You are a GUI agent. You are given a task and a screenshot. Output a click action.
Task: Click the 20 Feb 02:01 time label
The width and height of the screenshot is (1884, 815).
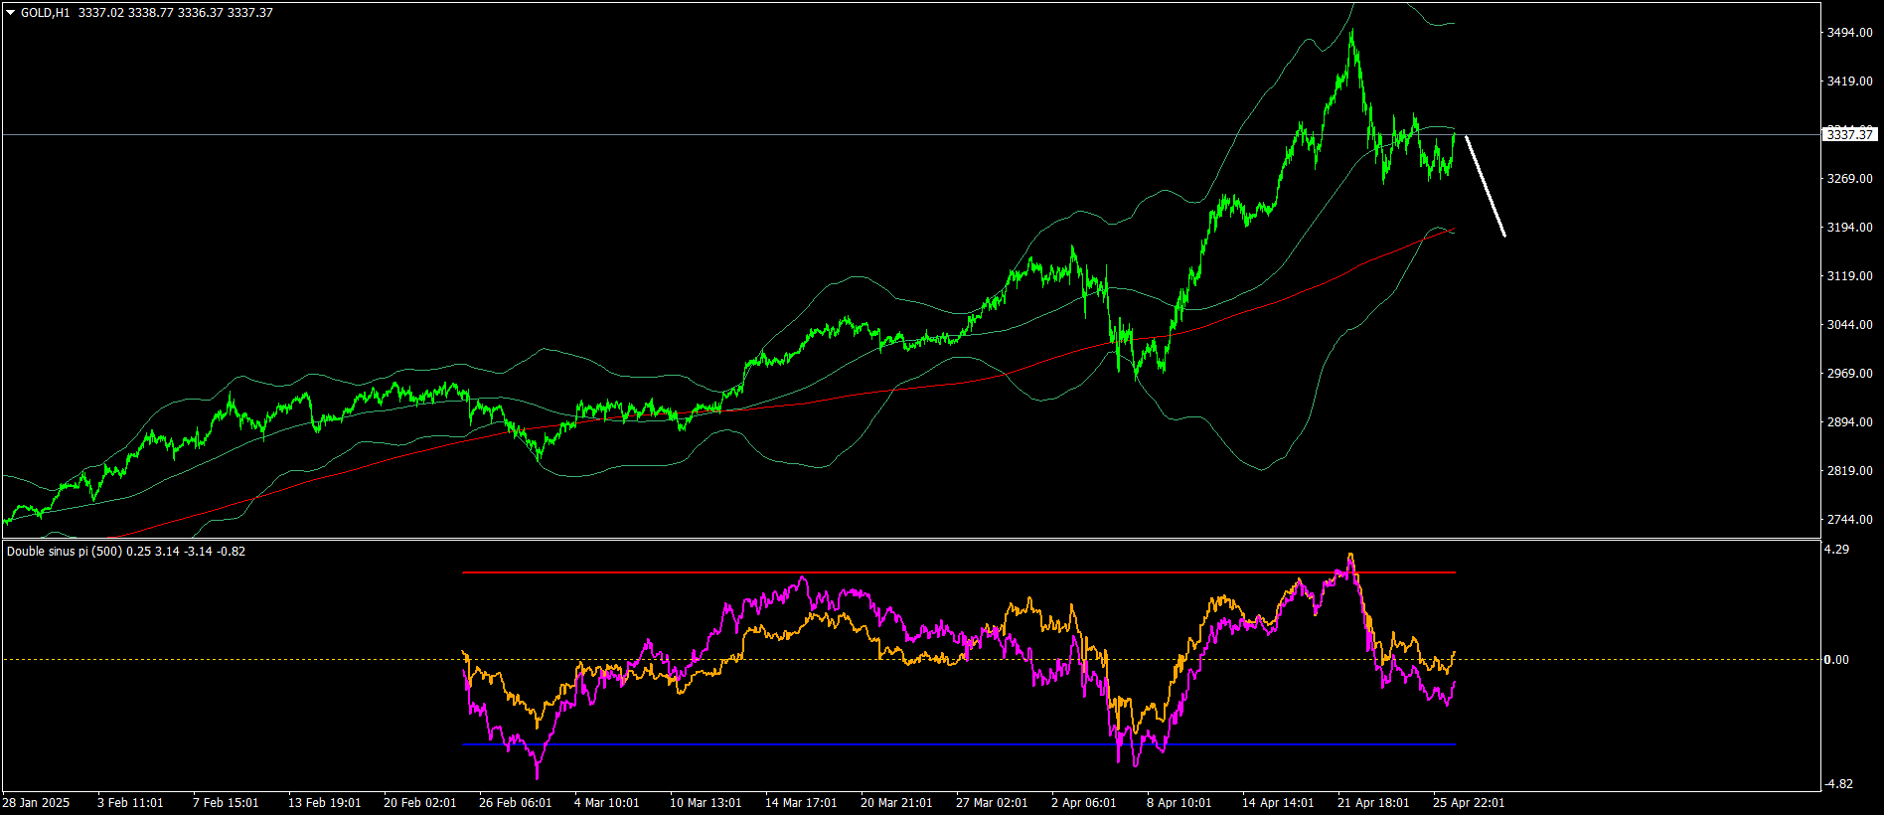coord(419,802)
